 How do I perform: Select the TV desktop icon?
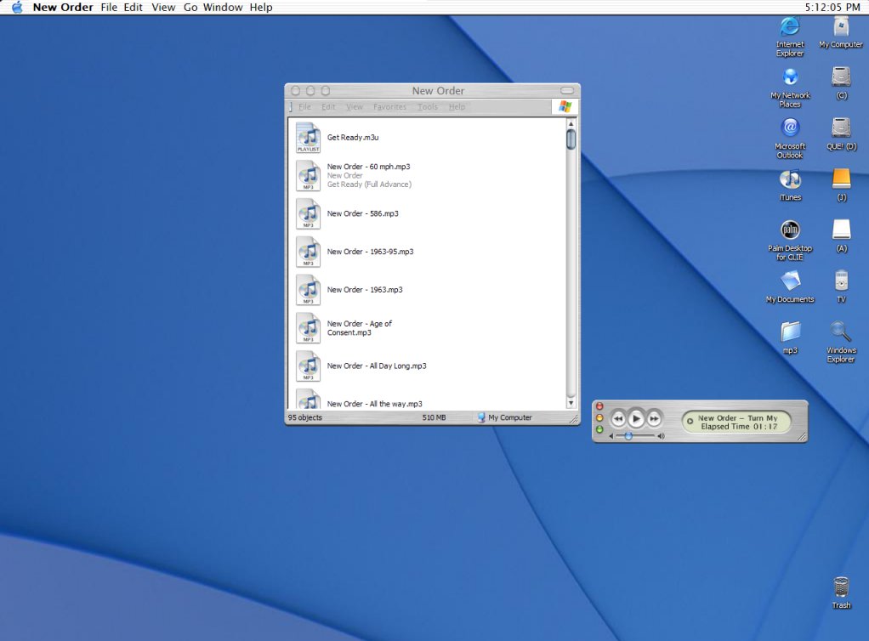coord(841,281)
